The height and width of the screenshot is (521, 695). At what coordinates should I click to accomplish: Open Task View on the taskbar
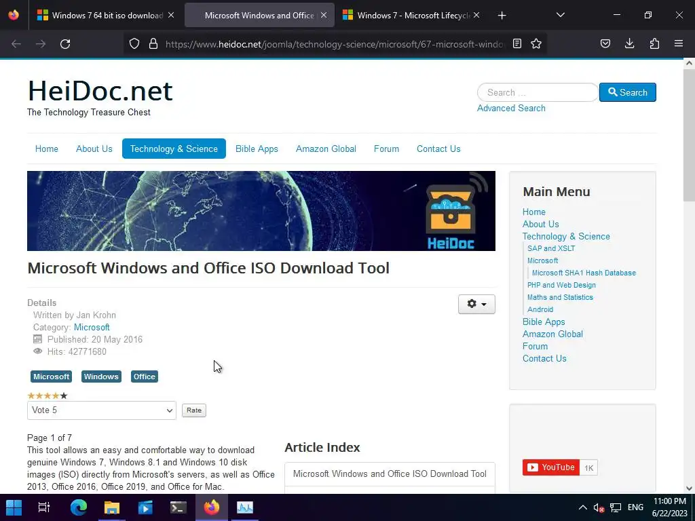[x=44, y=507]
